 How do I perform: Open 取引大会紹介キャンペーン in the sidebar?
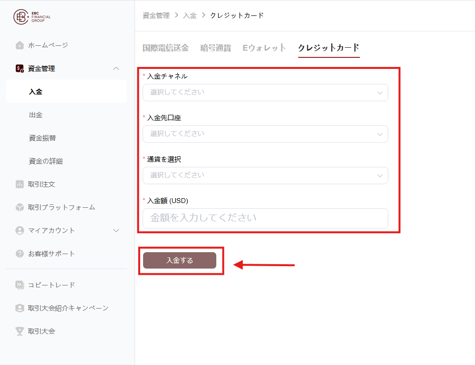(x=68, y=308)
